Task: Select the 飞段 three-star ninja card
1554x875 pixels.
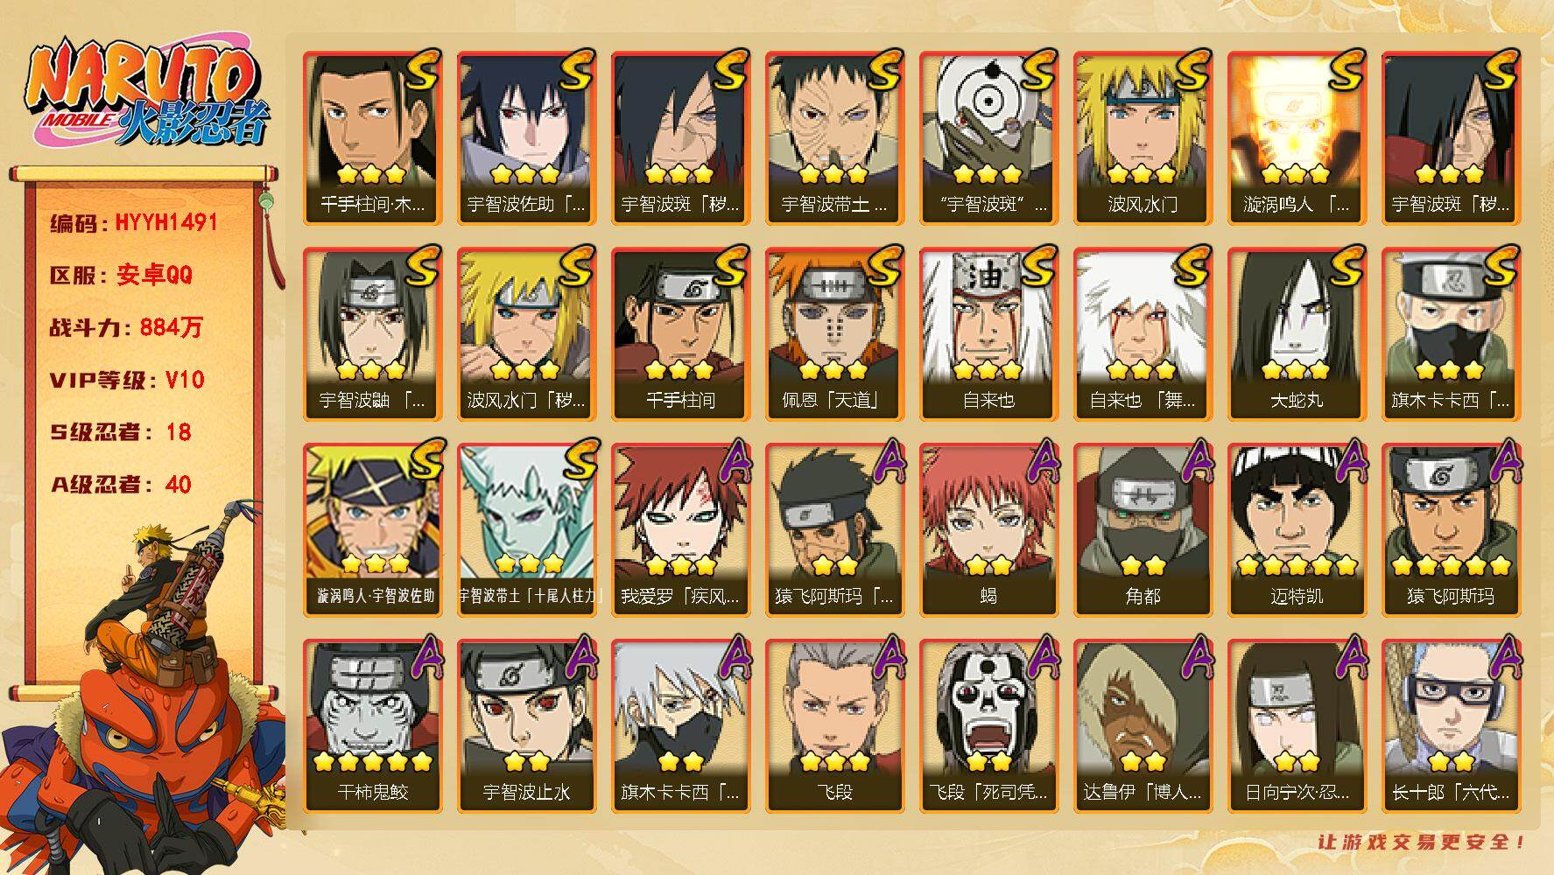Action: (834, 726)
